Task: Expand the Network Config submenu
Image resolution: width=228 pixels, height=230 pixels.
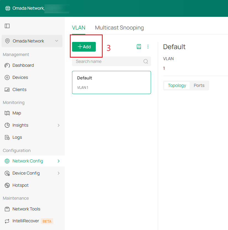Action: click(x=59, y=161)
